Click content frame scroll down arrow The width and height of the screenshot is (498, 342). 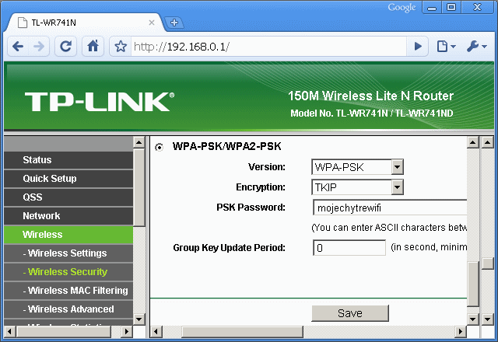[473, 319]
